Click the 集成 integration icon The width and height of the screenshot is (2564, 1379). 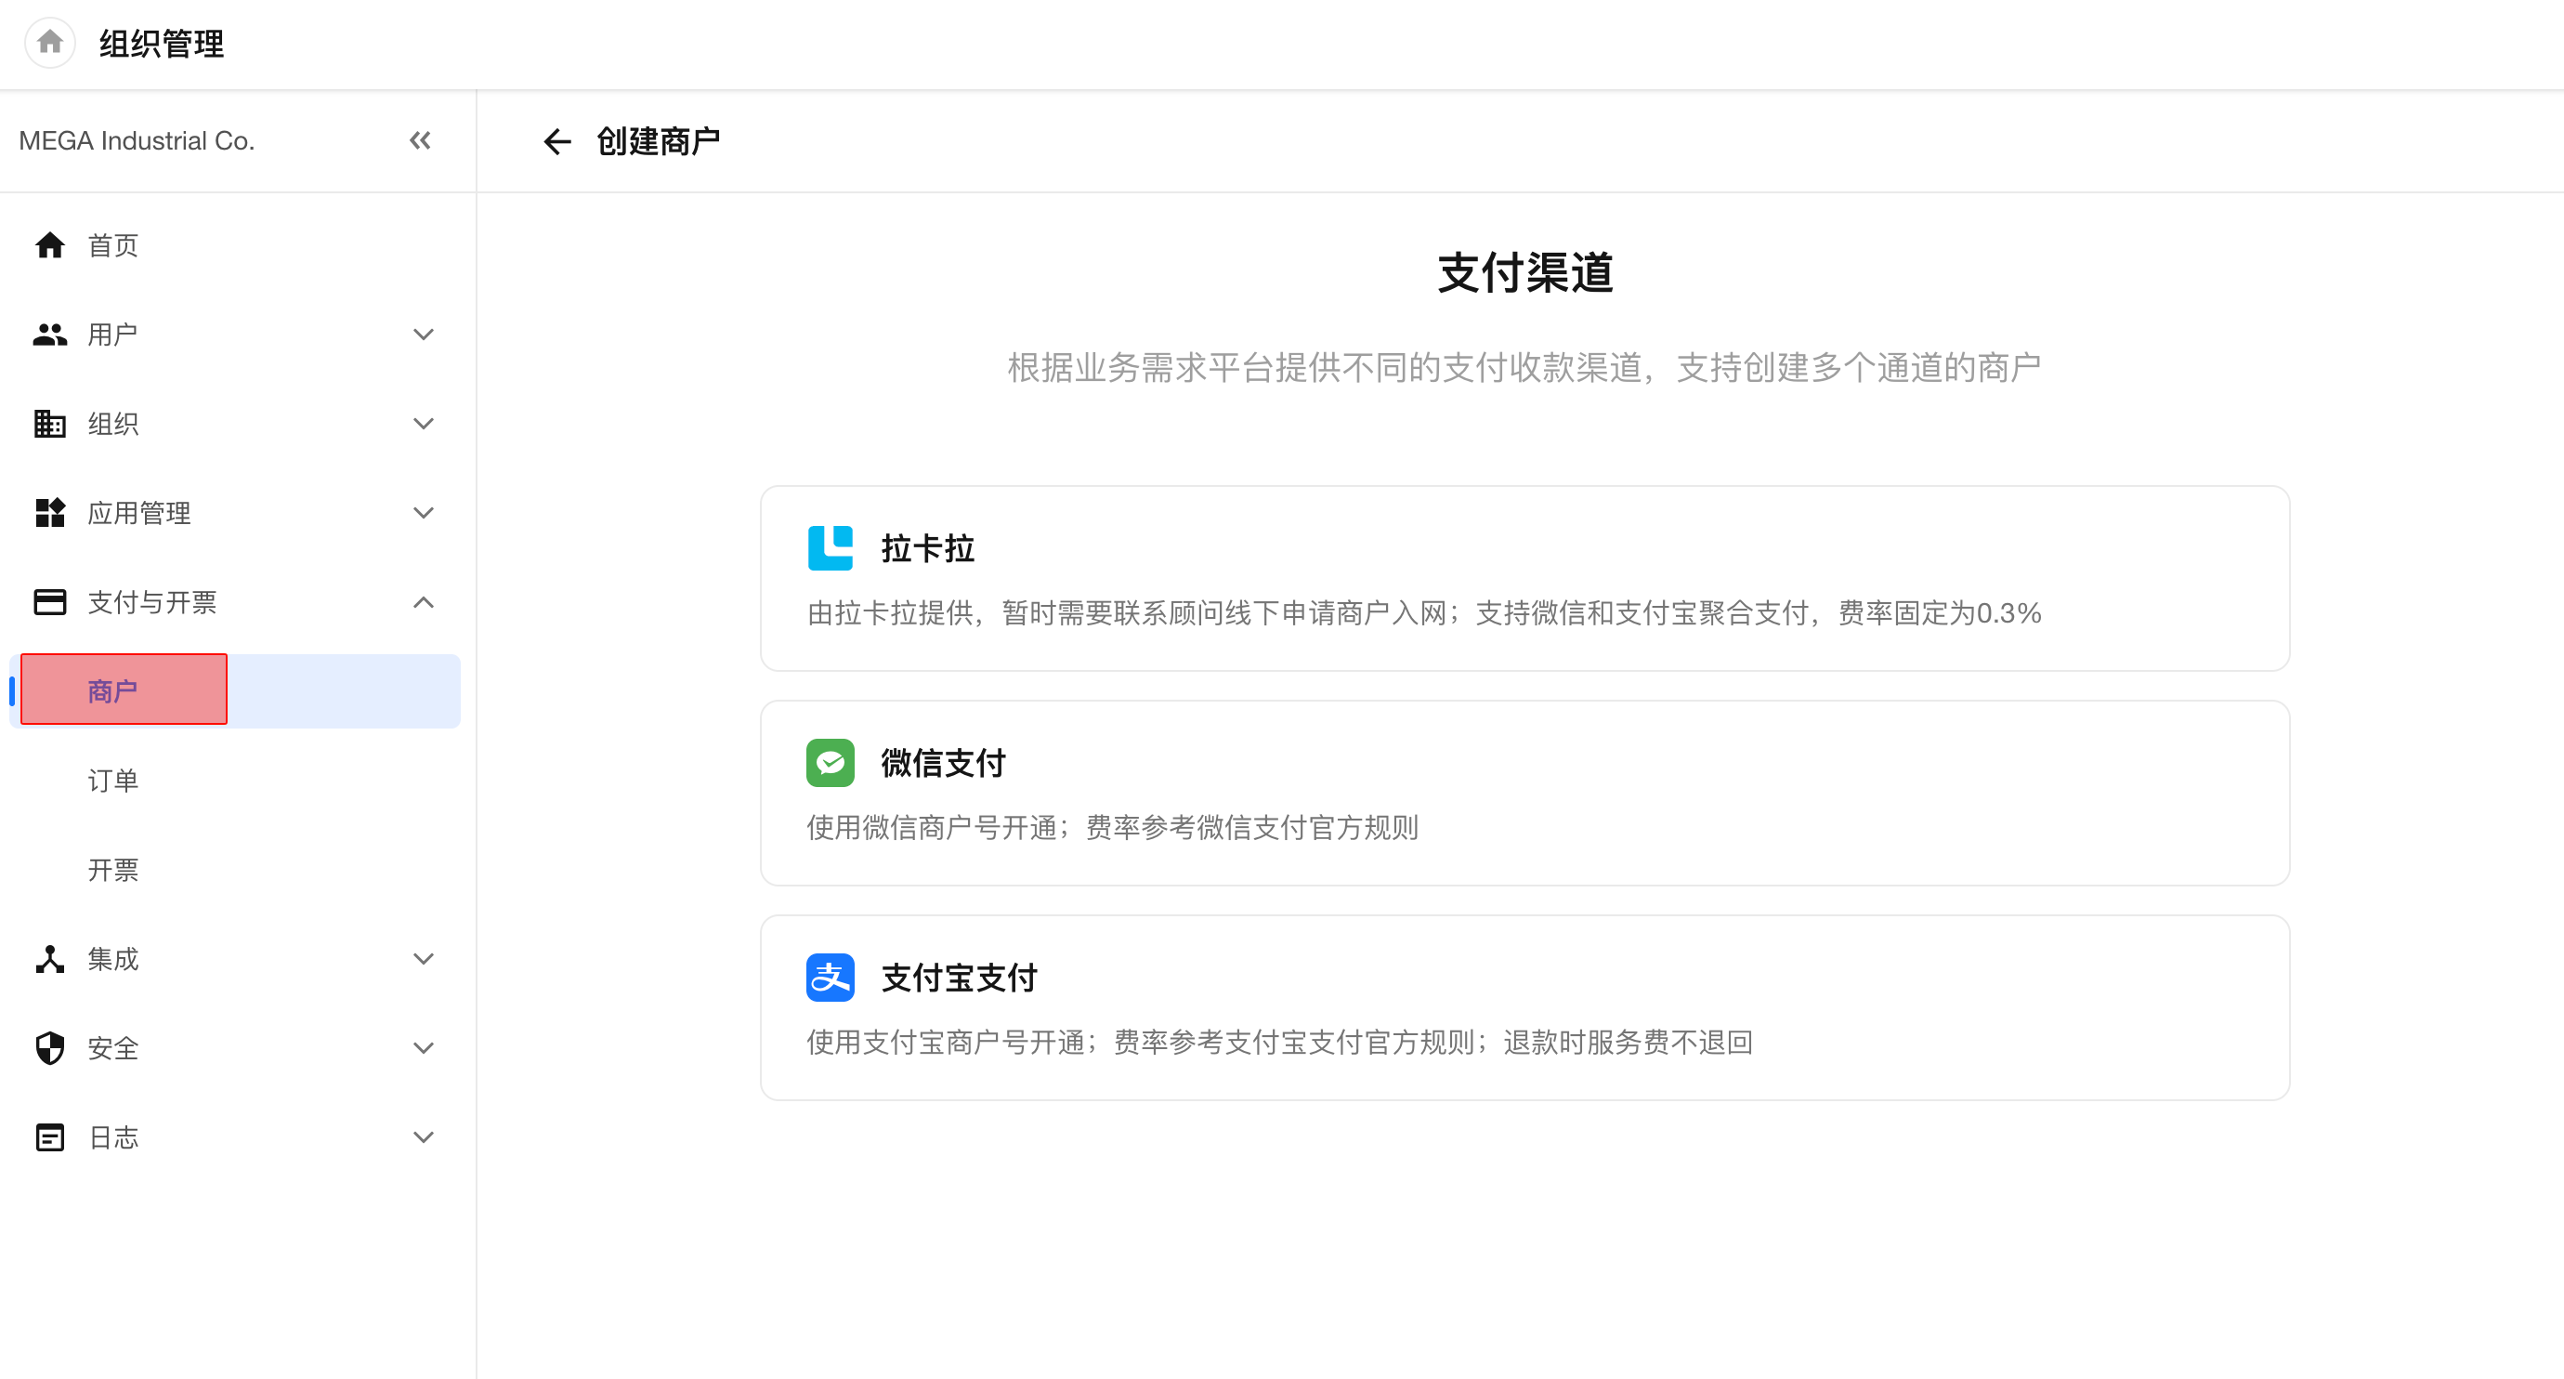pos(50,959)
